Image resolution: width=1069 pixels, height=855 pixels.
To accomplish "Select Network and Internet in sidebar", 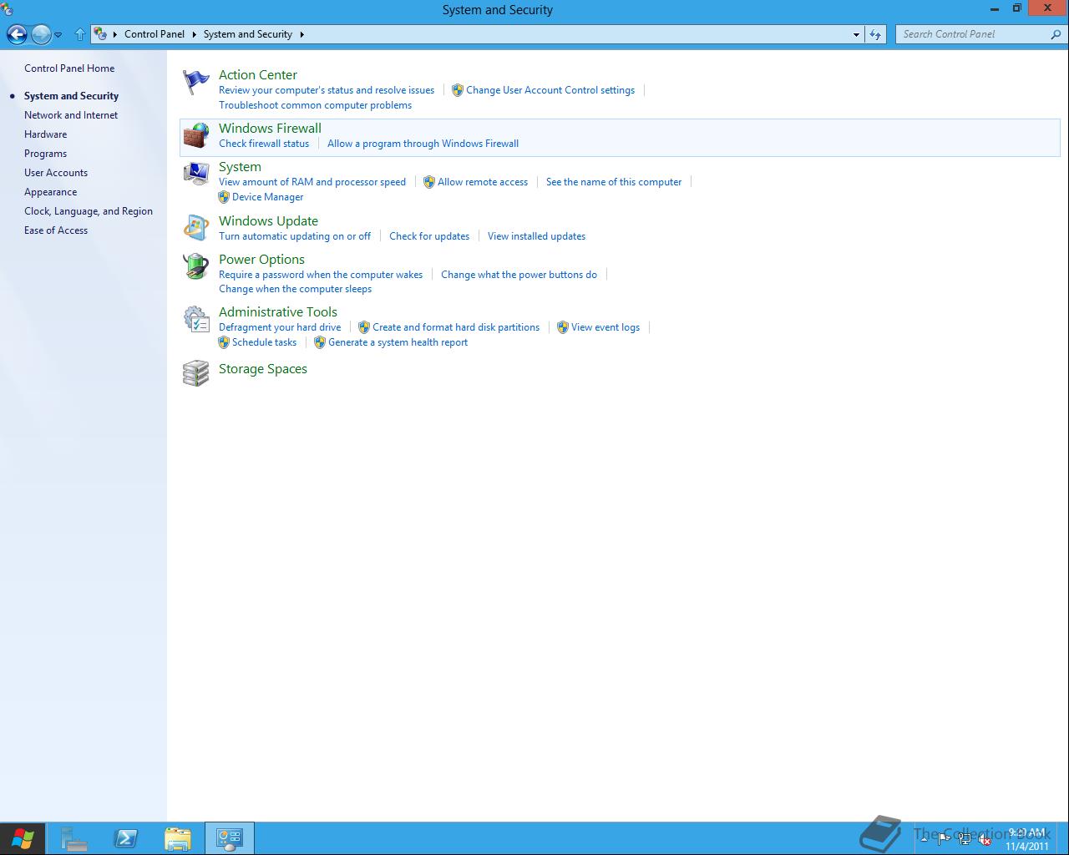I will click(x=71, y=115).
